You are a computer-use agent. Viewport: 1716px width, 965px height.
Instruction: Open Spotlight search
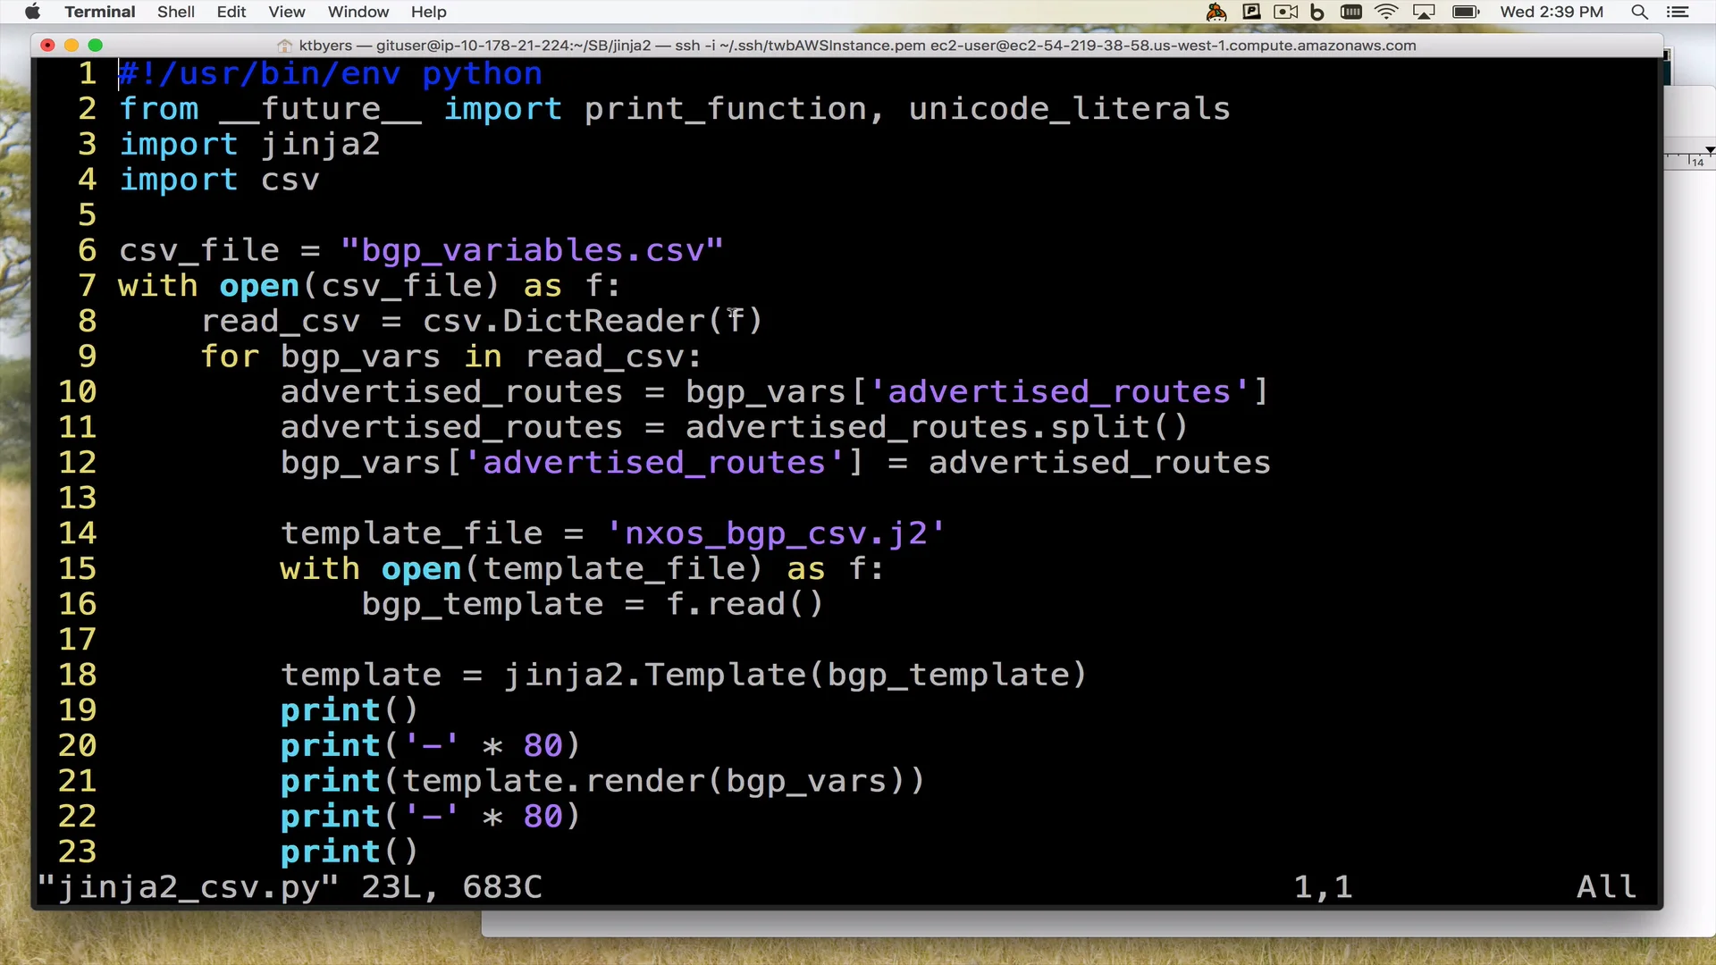click(1640, 12)
